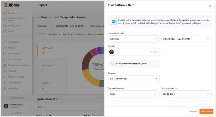
Task: Click the Attività e Progetti tag icon
Action: coord(5,77)
